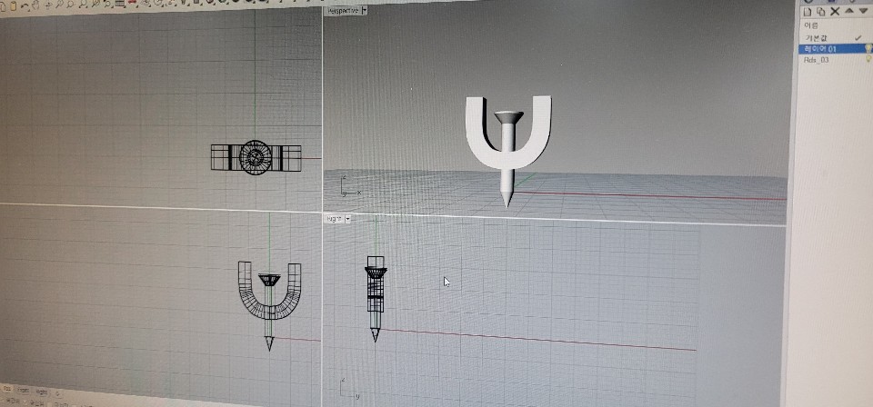Click the Right viewport title label
Viewport: 873px width, 407px height.
click(335, 219)
